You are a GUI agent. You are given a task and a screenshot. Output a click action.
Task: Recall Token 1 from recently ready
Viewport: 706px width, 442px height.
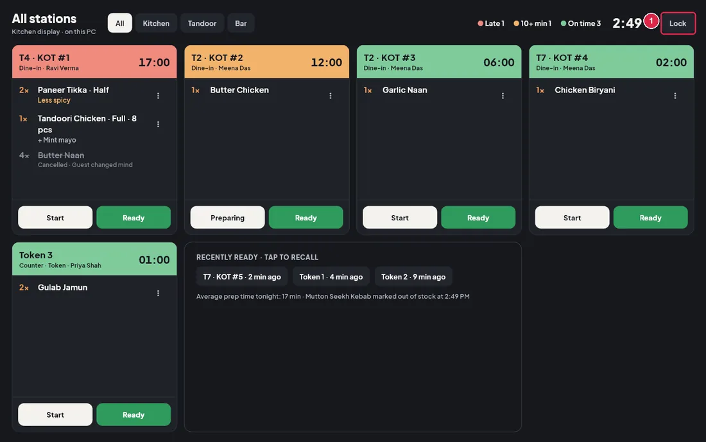(x=331, y=277)
